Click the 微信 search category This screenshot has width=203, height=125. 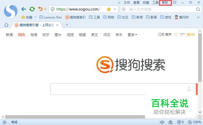tap(34, 35)
